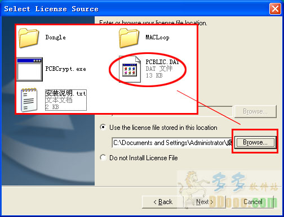
Task: Go to previous step with Back
Action: 163,202
